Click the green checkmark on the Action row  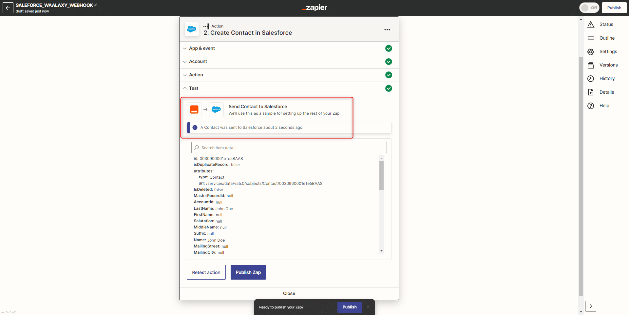pos(389,75)
